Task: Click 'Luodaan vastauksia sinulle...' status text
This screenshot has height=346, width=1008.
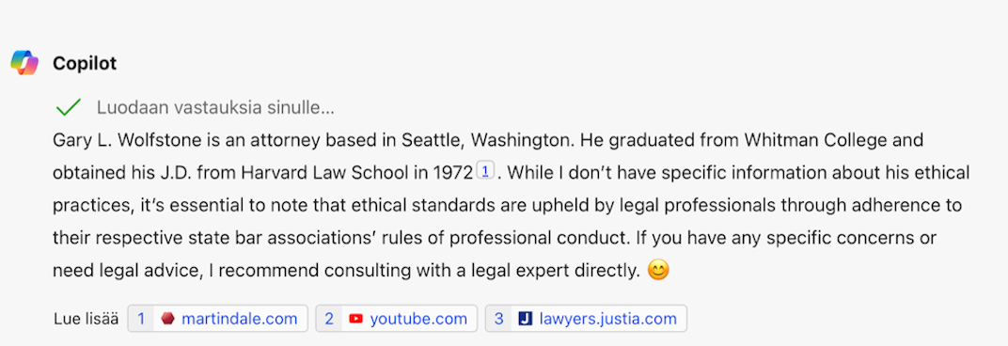Action: [215, 107]
